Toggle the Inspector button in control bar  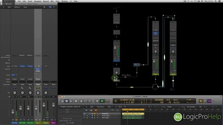point(67,101)
